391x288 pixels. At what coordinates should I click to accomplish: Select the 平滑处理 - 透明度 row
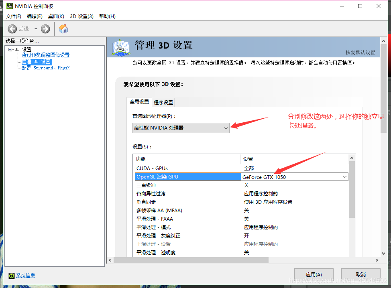pos(241,253)
